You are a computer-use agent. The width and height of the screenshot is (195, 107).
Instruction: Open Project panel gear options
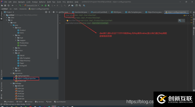coord(54,12)
